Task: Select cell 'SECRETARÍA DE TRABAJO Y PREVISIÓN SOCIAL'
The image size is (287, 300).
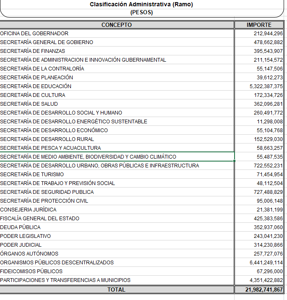Action: point(117,183)
